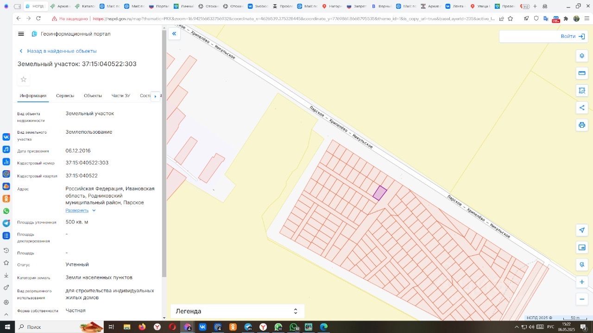Open Telegram icon in the browser sidebar
Viewport: 593px width, 333px height.
[x=6, y=223]
